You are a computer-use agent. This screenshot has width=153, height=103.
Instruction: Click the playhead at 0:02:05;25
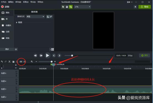tap(54, 65)
